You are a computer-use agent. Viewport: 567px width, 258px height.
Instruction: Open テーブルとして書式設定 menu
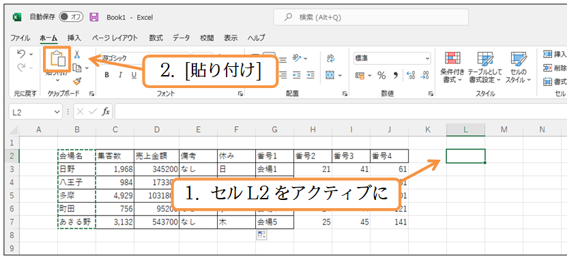click(484, 68)
